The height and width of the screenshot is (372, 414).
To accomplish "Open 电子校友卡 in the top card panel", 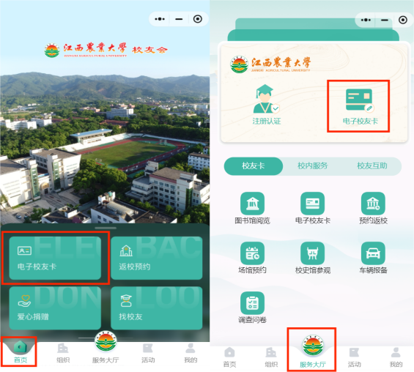I will [360, 106].
